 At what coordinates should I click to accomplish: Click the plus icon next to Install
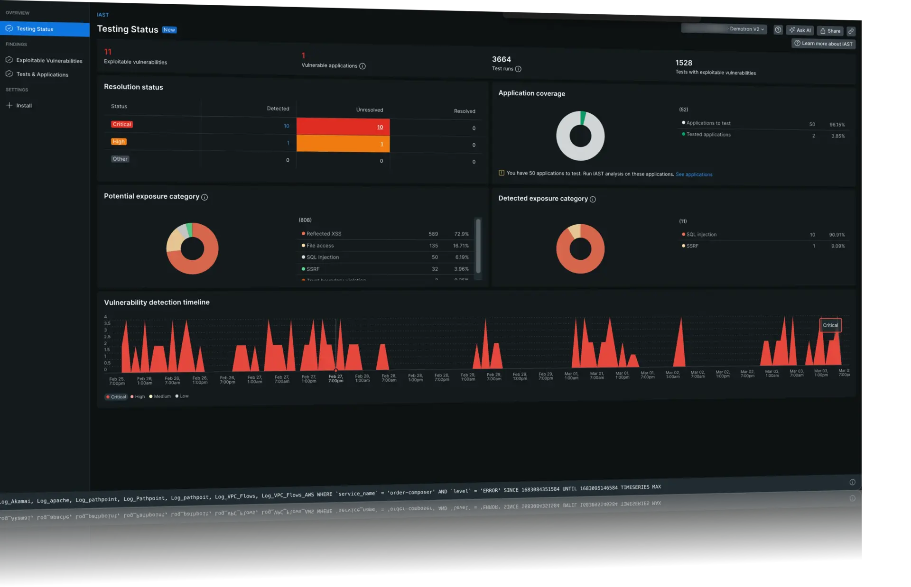click(x=9, y=105)
